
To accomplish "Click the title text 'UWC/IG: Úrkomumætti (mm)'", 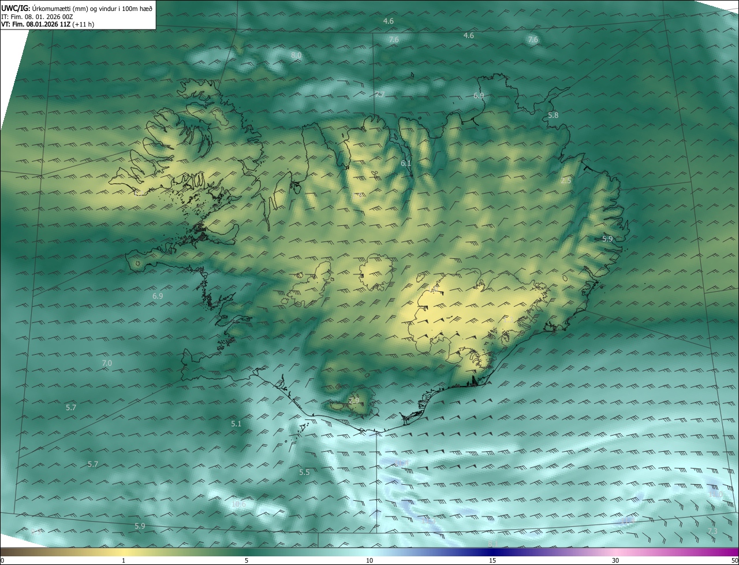I will point(45,8).
